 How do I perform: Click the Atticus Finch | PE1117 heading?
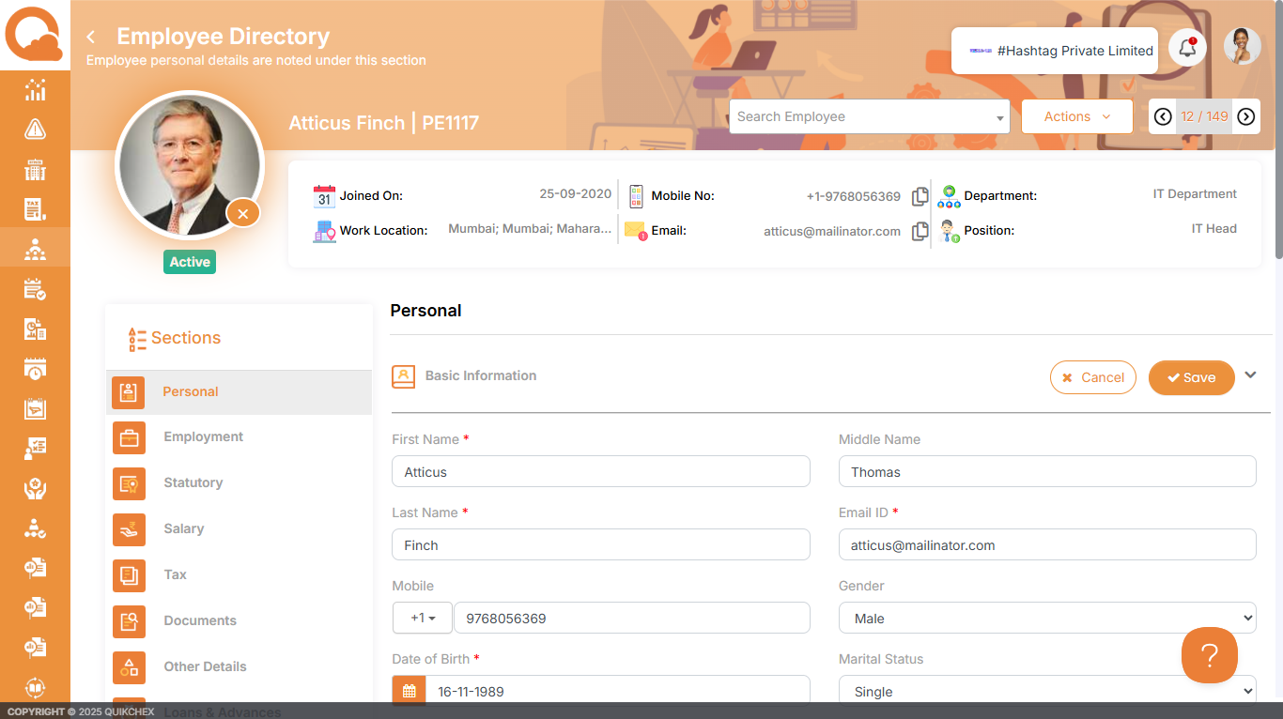pyautogui.click(x=383, y=123)
